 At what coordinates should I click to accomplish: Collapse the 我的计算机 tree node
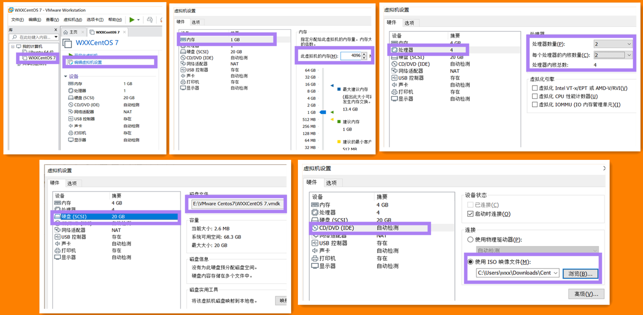coord(13,46)
